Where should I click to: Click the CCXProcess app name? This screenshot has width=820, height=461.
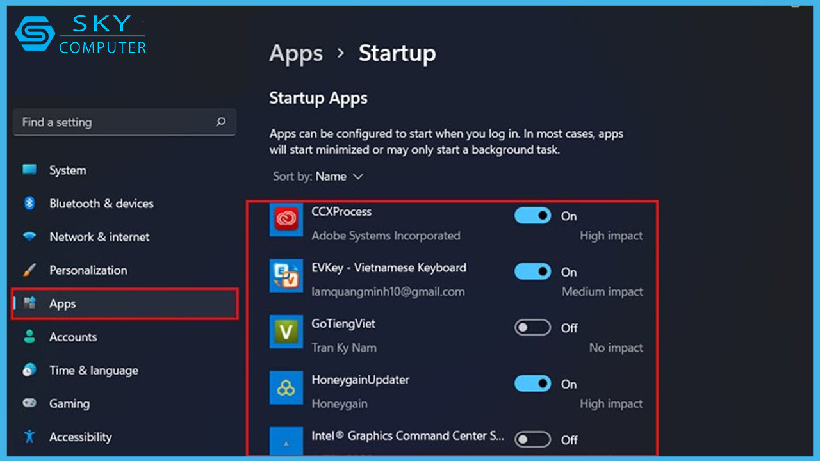pyautogui.click(x=341, y=211)
